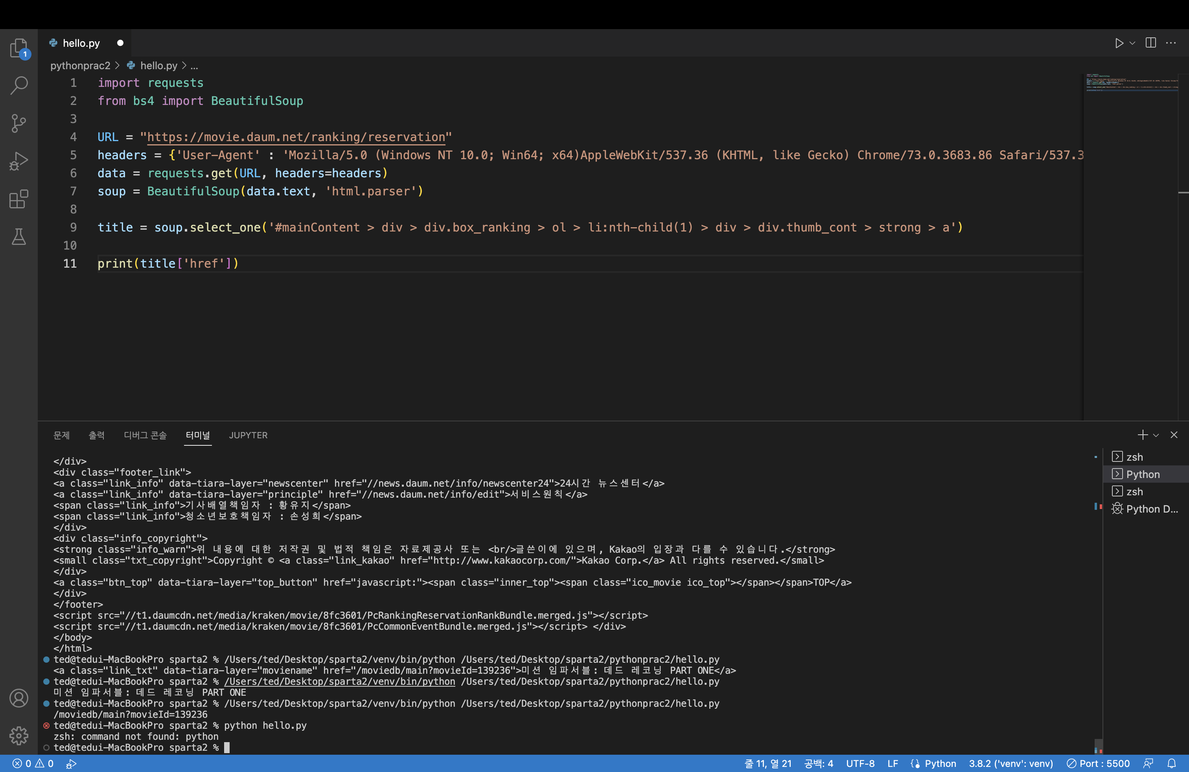Click the debug launch icon in status bar
Screen dimensions: 1189x772
72,763
